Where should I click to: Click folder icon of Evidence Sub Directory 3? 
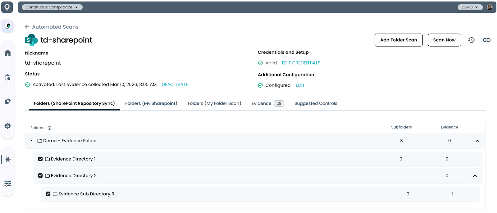[55, 194]
